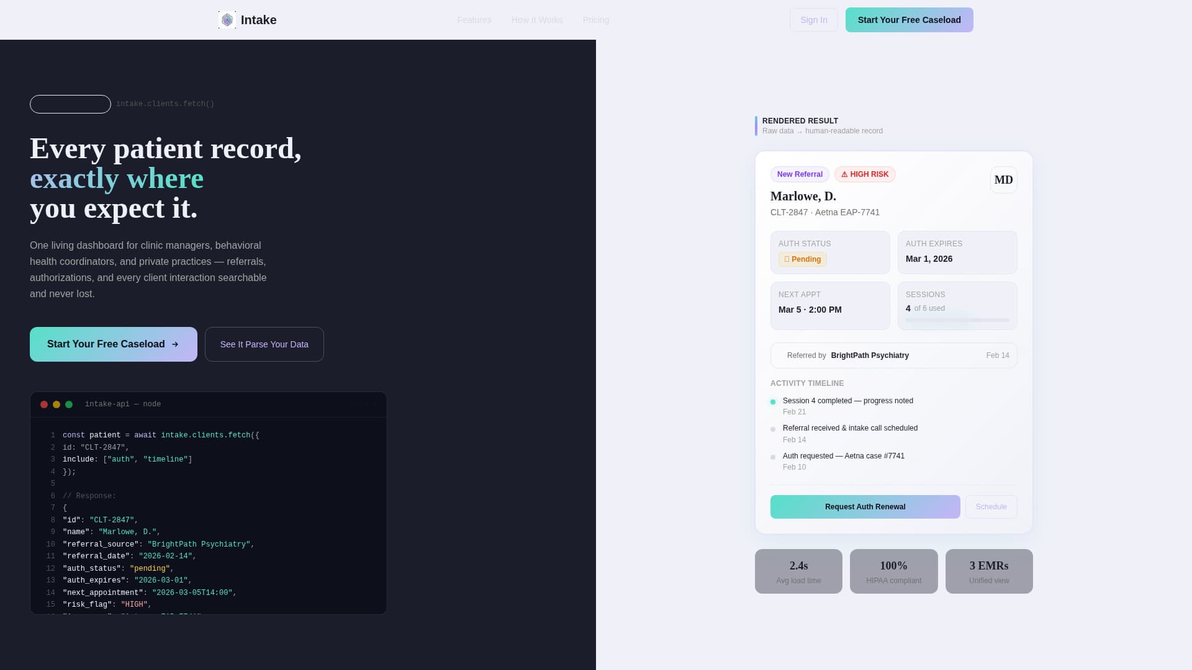This screenshot has width=1192, height=670.
Task: Click terminal title intake-api — node
Action: 123,404
